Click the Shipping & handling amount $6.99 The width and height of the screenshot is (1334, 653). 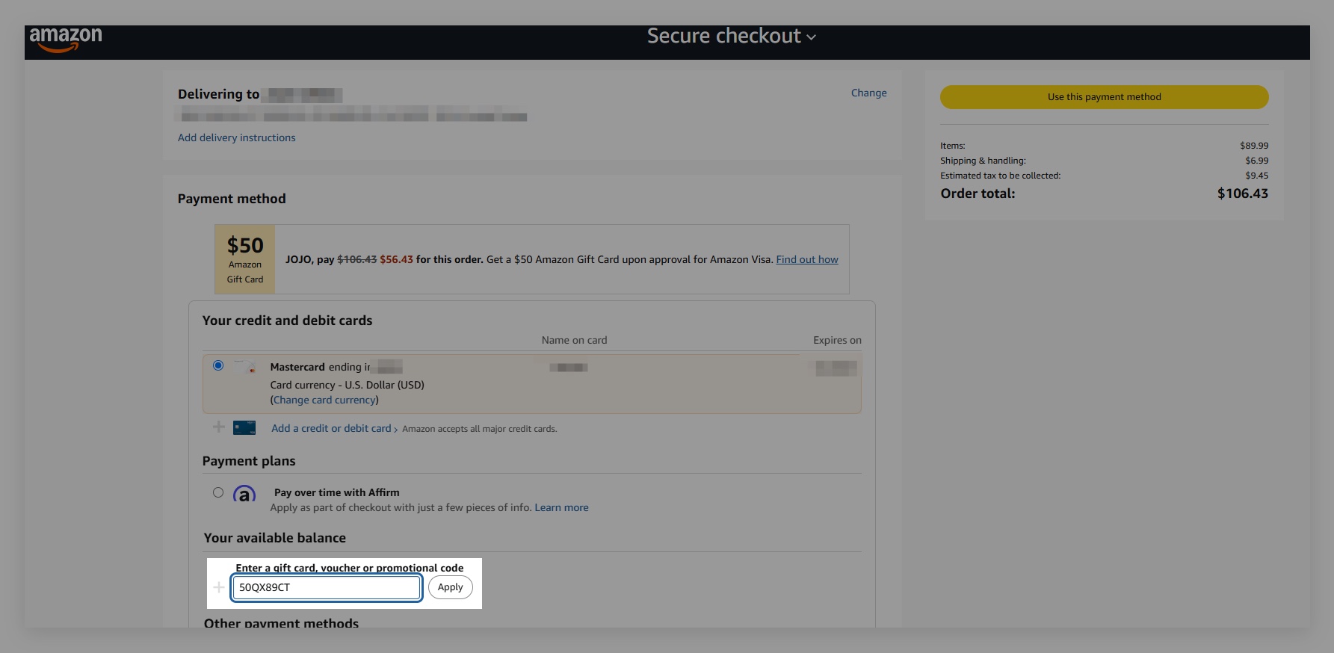click(1256, 161)
